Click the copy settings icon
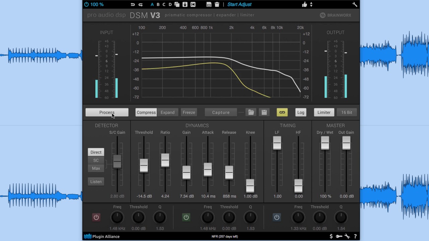429x241 pixels. coord(177,4)
